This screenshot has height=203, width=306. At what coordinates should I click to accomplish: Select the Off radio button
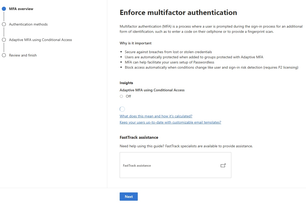pyautogui.click(x=121, y=96)
